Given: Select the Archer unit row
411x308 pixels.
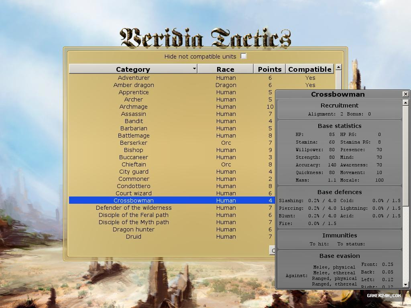Looking at the screenshot, I should [172, 99].
